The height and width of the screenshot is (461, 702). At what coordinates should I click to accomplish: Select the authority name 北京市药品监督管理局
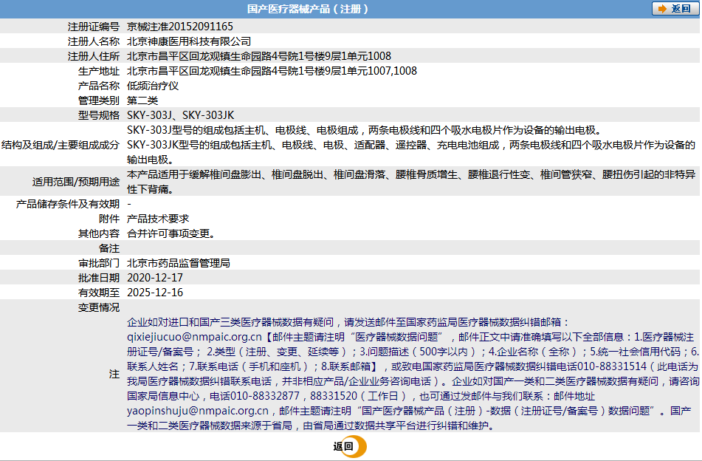tap(179, 264)
